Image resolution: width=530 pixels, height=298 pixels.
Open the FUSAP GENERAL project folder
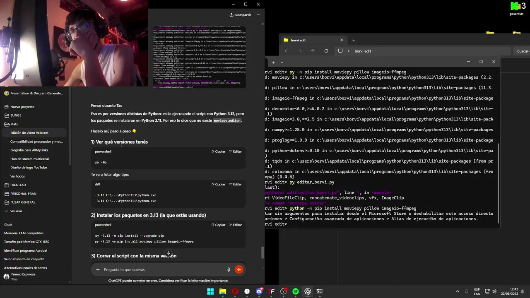pos(34,202)
